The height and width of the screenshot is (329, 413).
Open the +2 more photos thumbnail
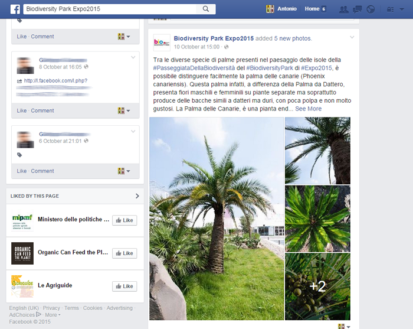pyautogui.click(x=317, y=286)
